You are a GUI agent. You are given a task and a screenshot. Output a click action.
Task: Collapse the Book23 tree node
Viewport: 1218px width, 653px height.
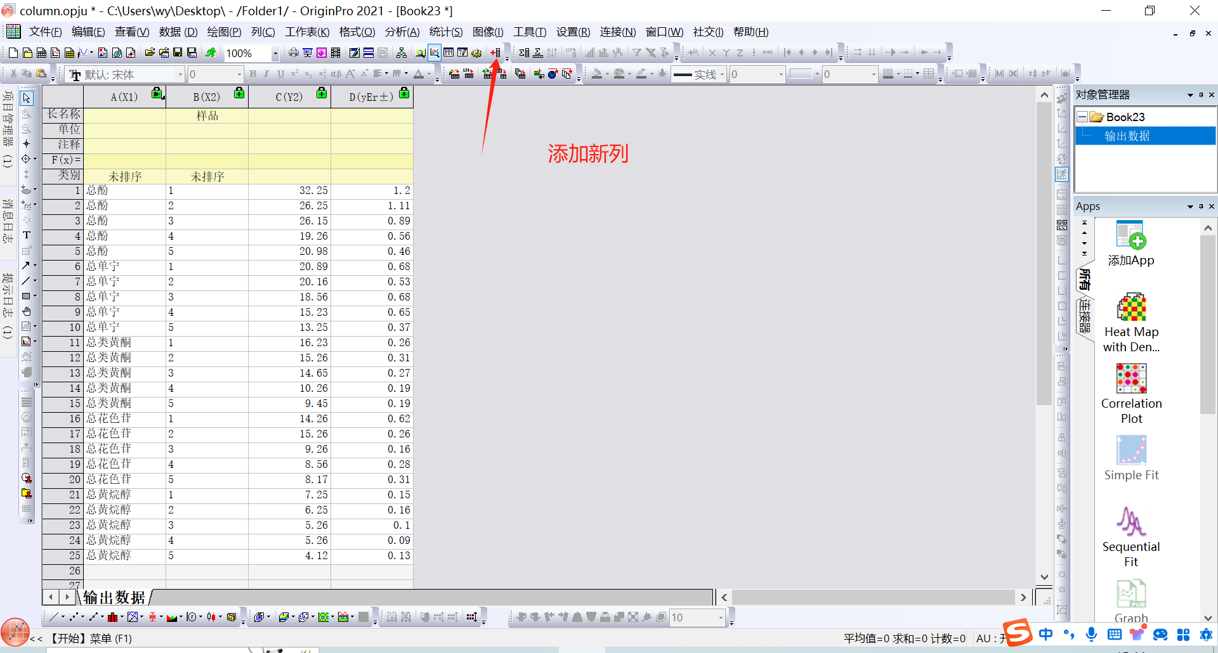pos(1082,117)
